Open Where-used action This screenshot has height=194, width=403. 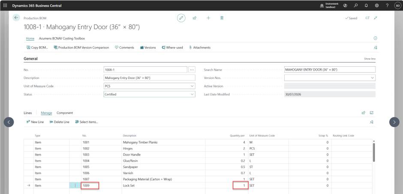click(172, 48)
